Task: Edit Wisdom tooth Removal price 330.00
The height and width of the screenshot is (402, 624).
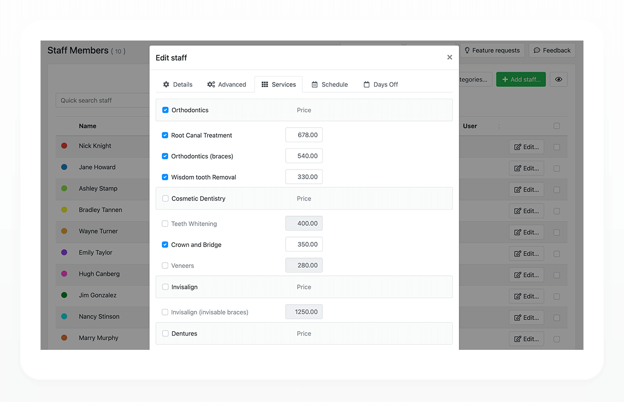Action: 304,177
